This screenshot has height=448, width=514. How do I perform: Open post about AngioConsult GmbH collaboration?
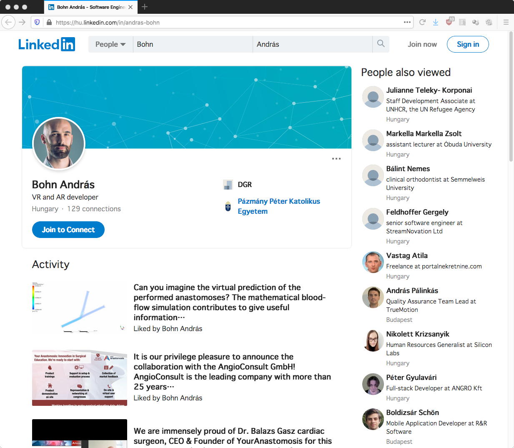coord(232,372)
